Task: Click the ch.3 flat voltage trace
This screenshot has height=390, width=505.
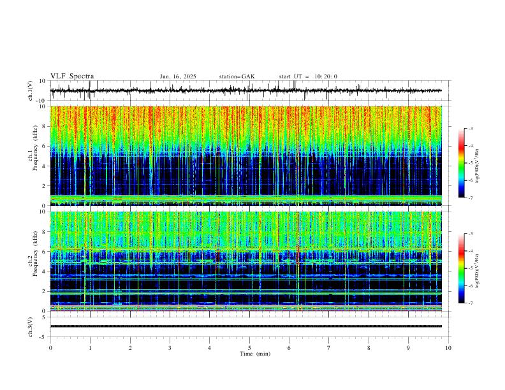Action: pos(245,326)
